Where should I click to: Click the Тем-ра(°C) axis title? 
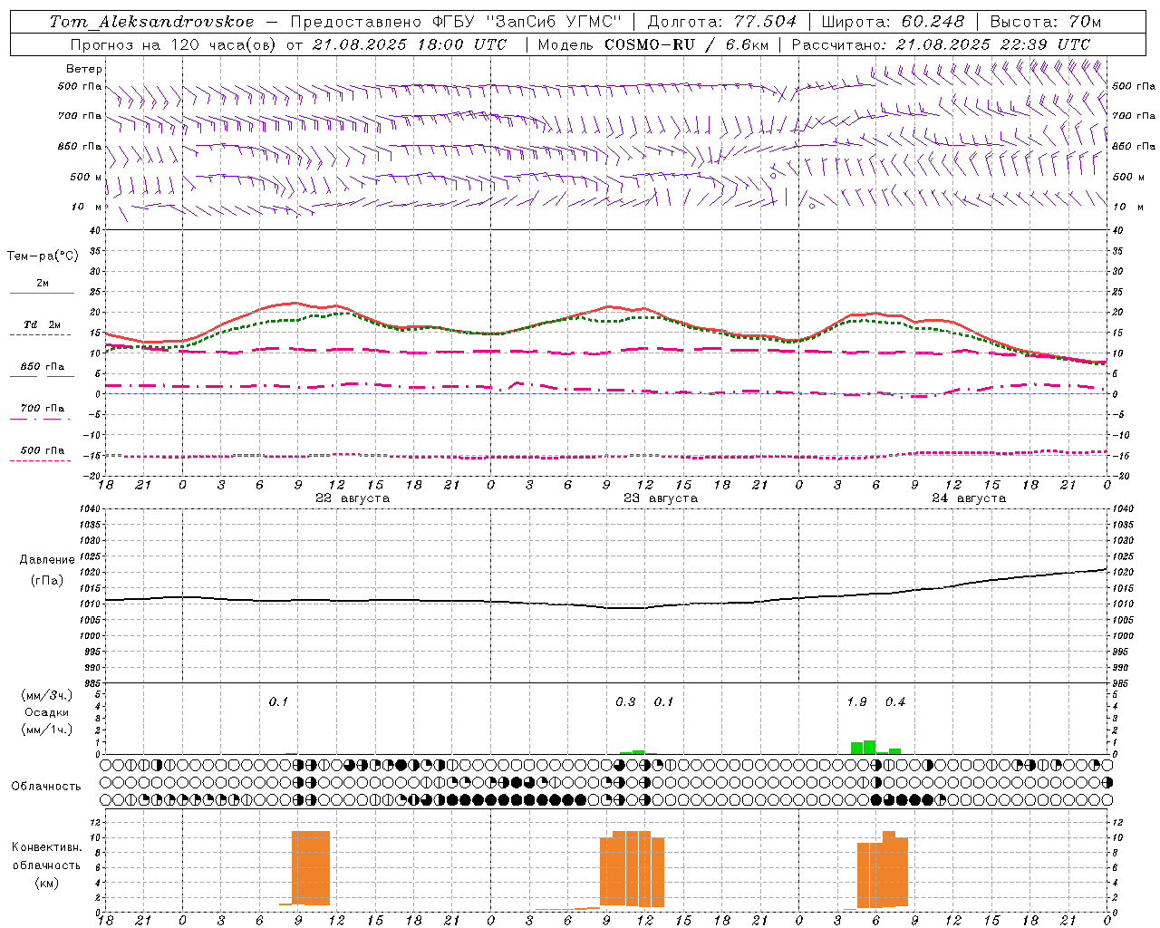coord(43,256)
